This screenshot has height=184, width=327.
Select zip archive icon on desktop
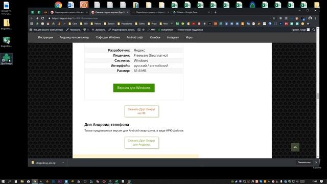(x=6, y=24)
